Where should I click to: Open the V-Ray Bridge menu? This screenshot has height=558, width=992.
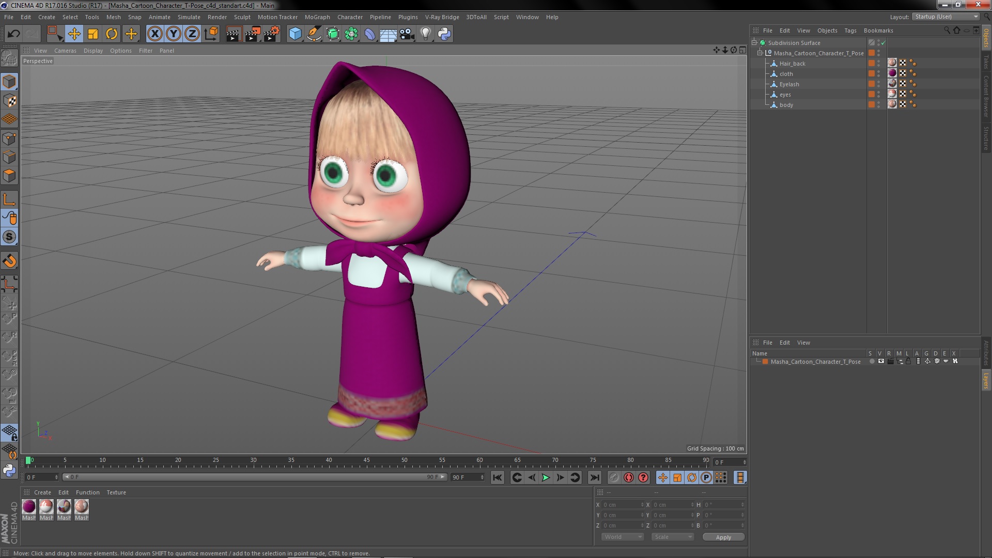point(442,17)
